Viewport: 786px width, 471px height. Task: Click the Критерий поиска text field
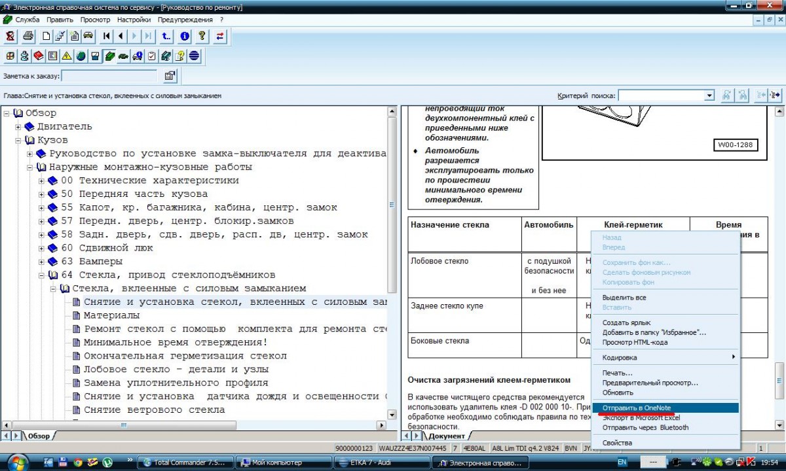(x=661, y=96)
